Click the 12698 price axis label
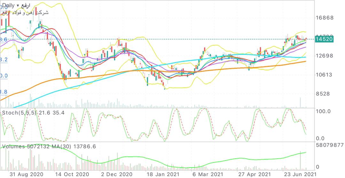 (x=325, y=56)
